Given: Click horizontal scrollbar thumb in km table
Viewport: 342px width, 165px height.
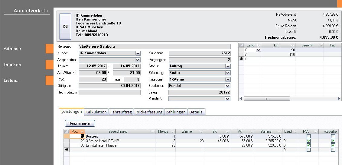Looking at the screenshot, I should pyautogui.click(x=267, y=99).
